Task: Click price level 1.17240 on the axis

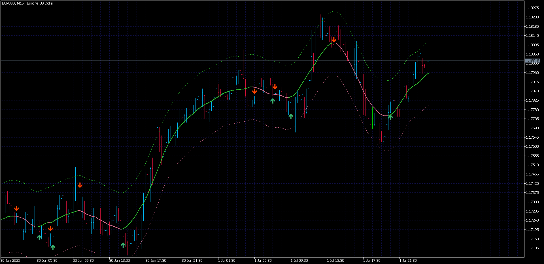Action: [532, 220]
